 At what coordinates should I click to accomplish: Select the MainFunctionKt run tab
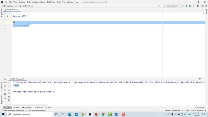pos(18,79)
